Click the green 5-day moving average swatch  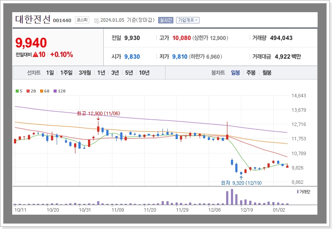(17, 91)
